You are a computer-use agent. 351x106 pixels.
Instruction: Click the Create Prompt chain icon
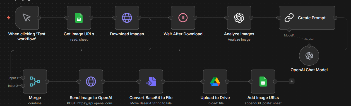[x=289, y=18]
